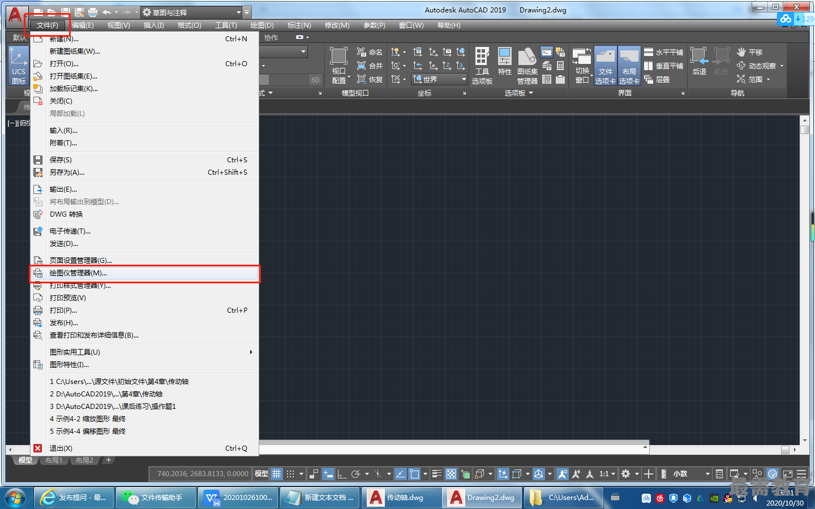Open the workspace dropdown 草图与注释
Screen dimensions: 815x509
[191, 12]
